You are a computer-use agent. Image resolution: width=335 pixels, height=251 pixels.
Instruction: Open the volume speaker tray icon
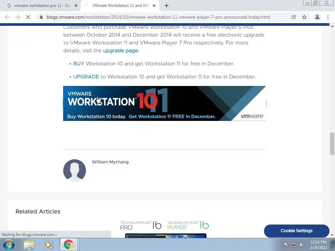pyautogui.click(x=302, y=244)
